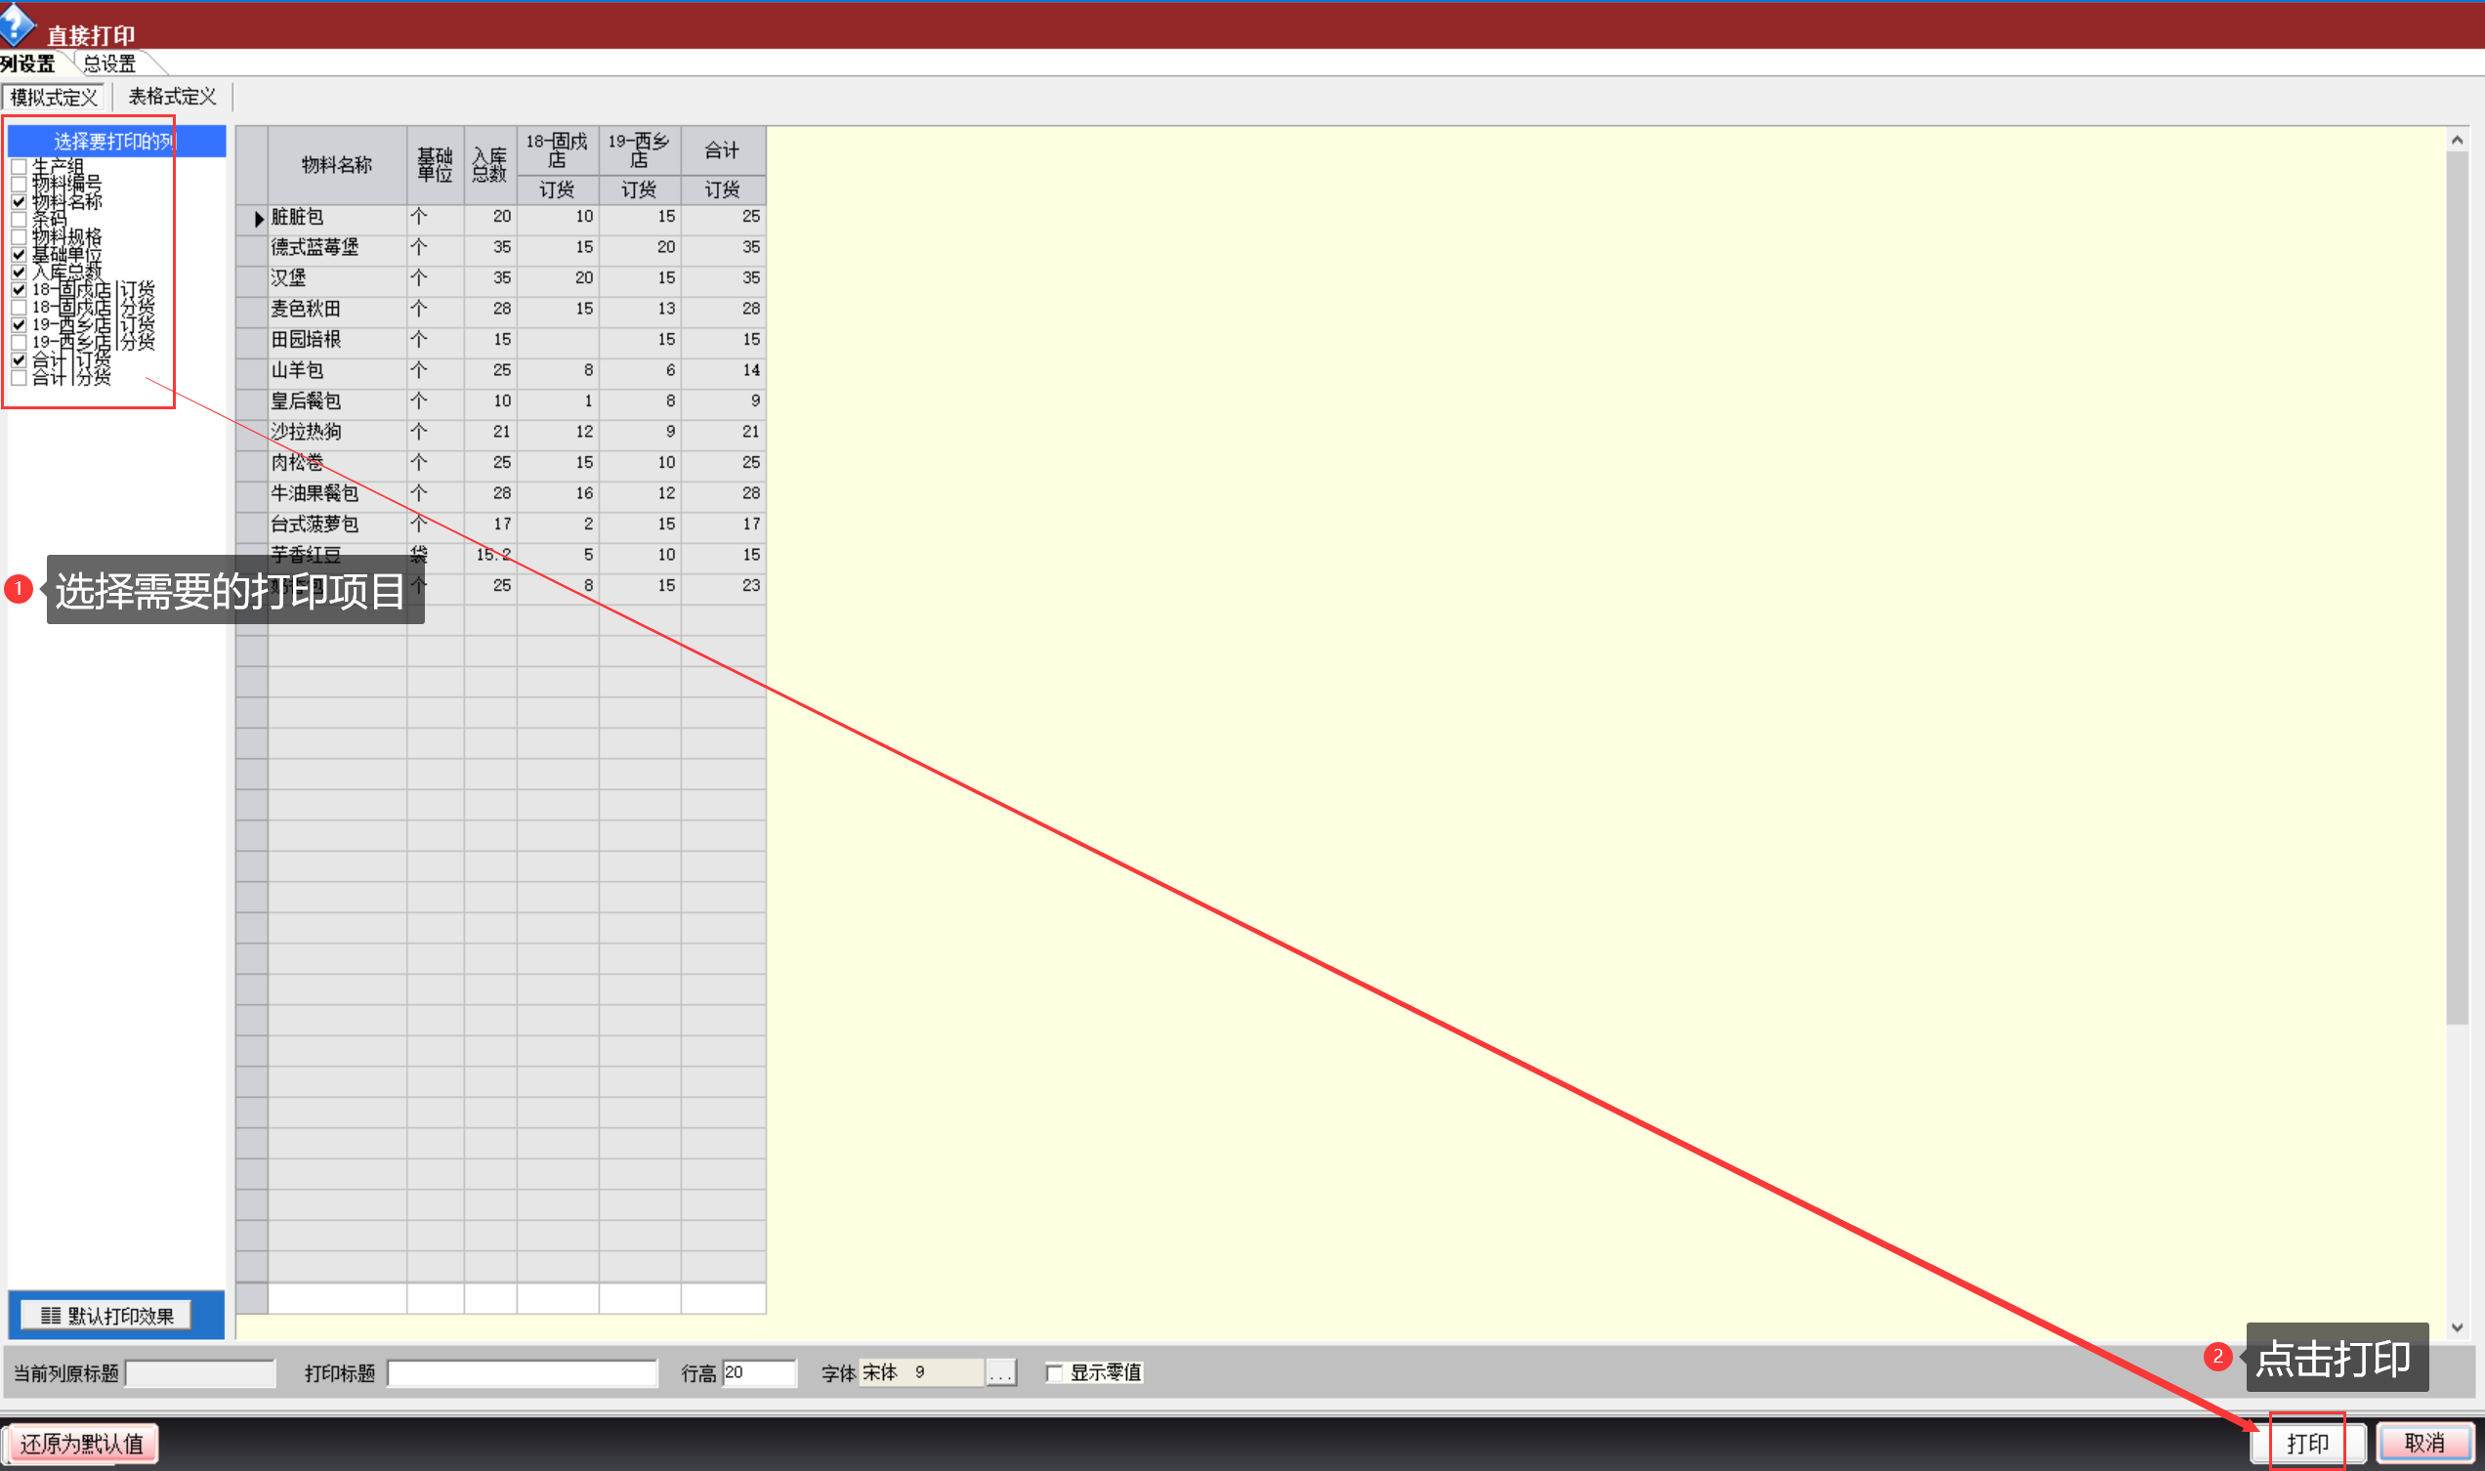
Task: Click the 打印 button
Action: [x=2306, y=1444]
